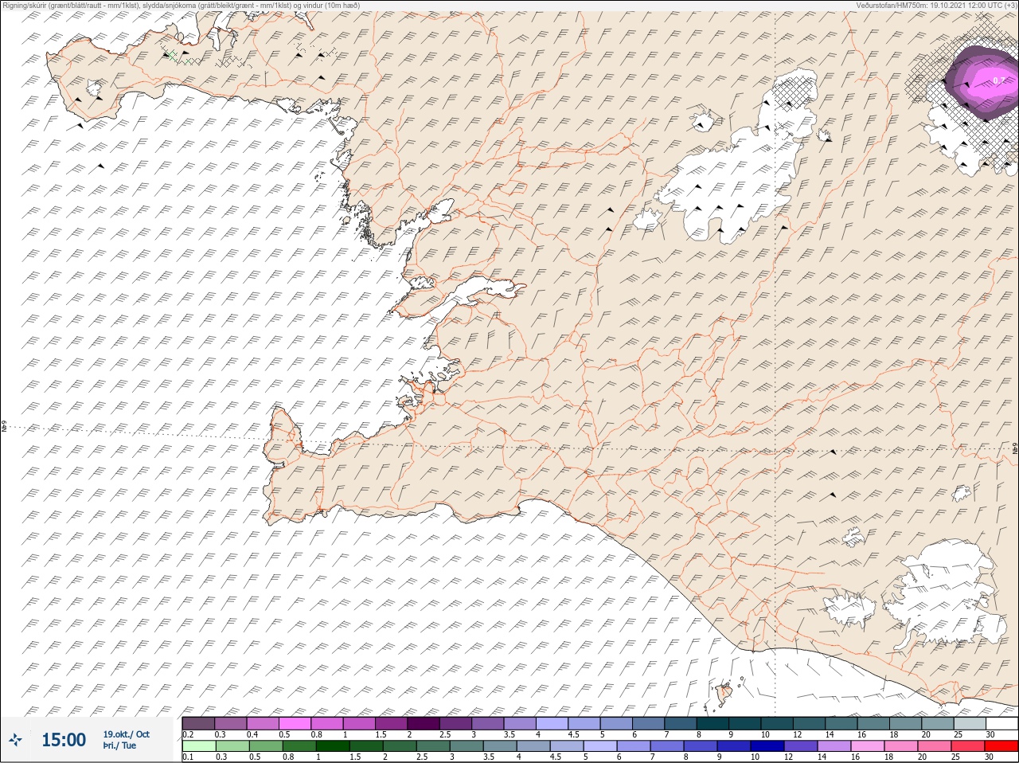Select the white top-row swatch labeled 30

click(1001, 723)
